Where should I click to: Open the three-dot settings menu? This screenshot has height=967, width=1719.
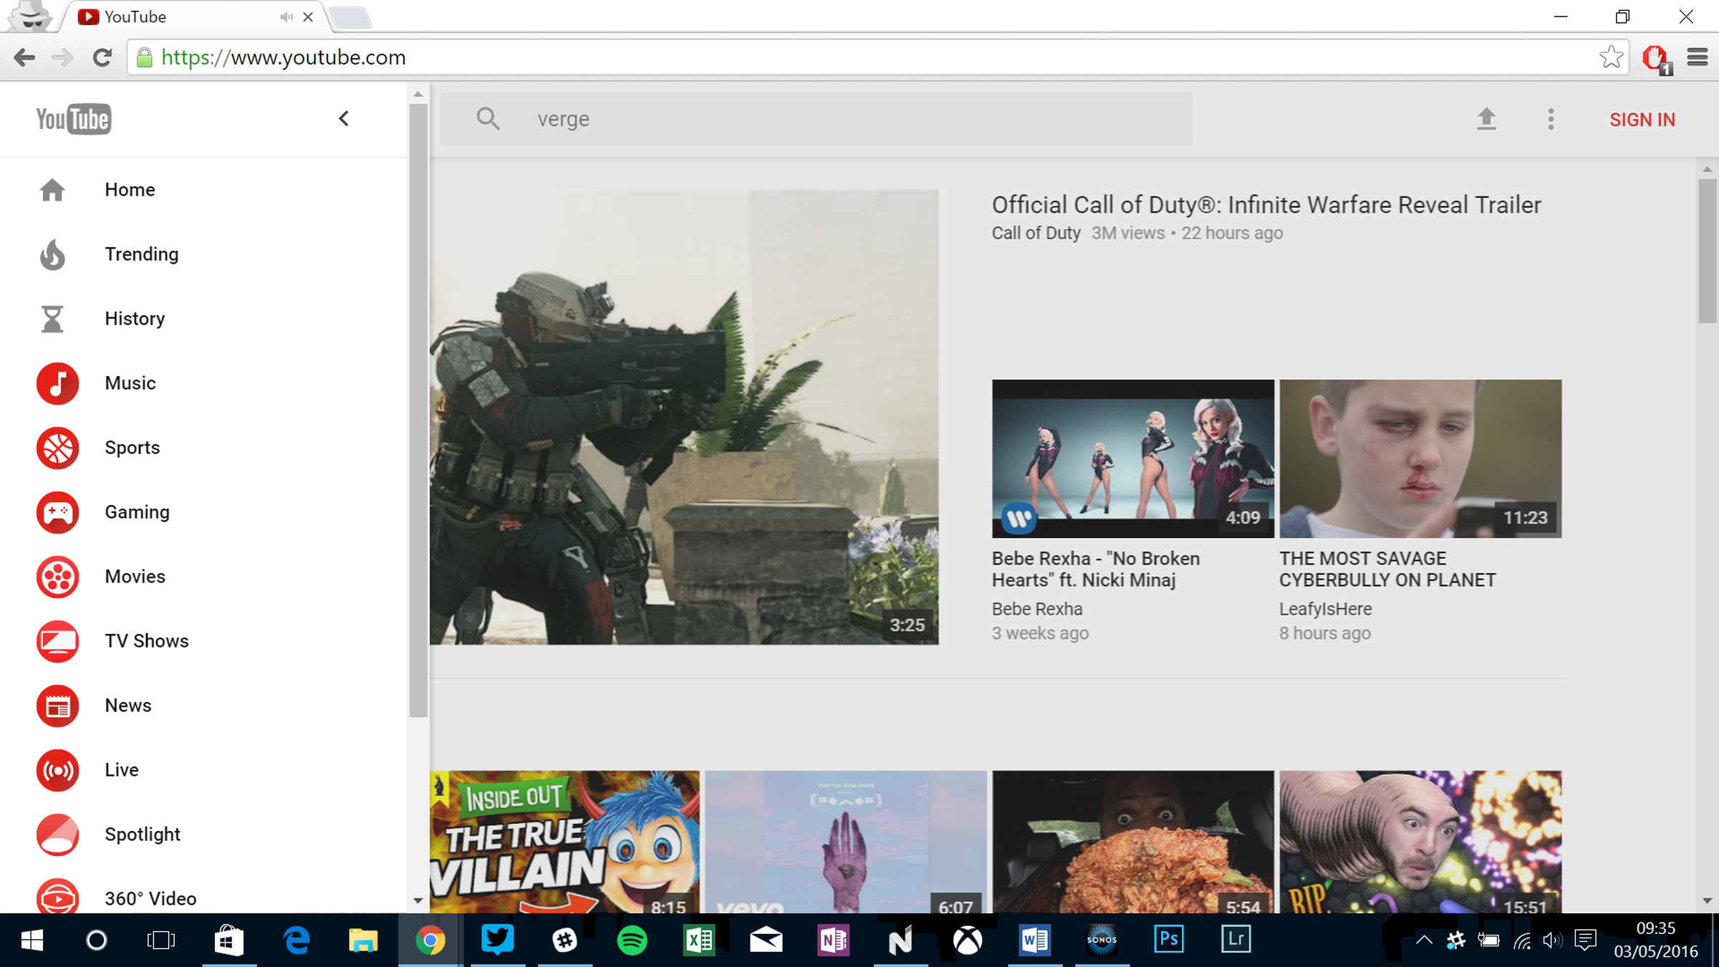click(x=1551, y=119)
